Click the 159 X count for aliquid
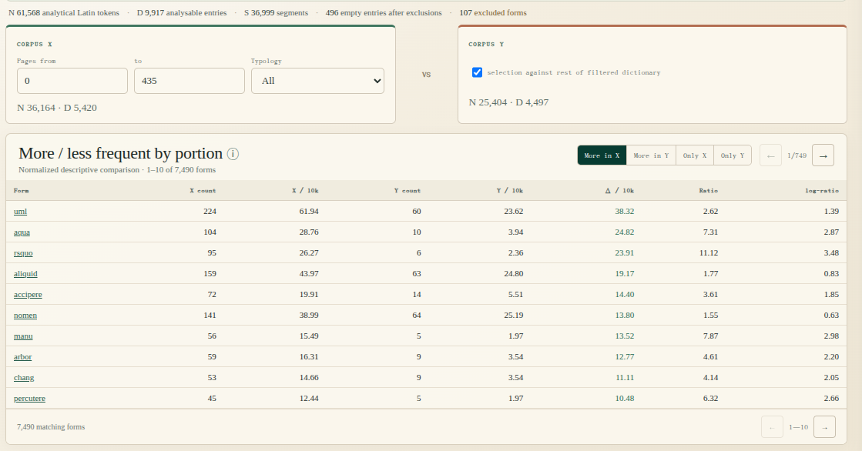Screen dimensions: 862x451 (x=210, y=273)
